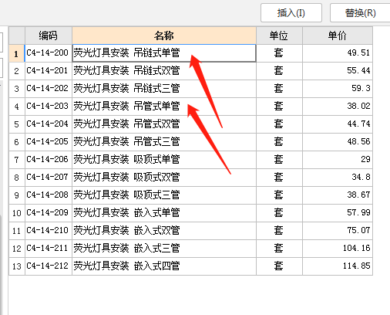Click code cell C4-14-201

[x=49, y=71]
